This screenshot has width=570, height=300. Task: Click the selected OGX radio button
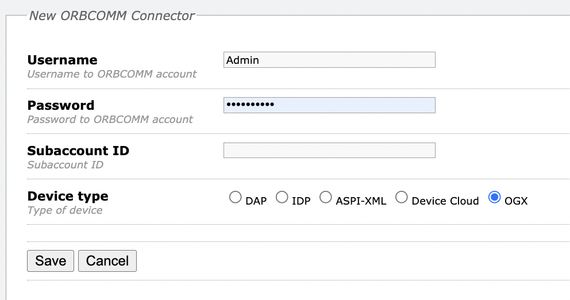point(494,198)
